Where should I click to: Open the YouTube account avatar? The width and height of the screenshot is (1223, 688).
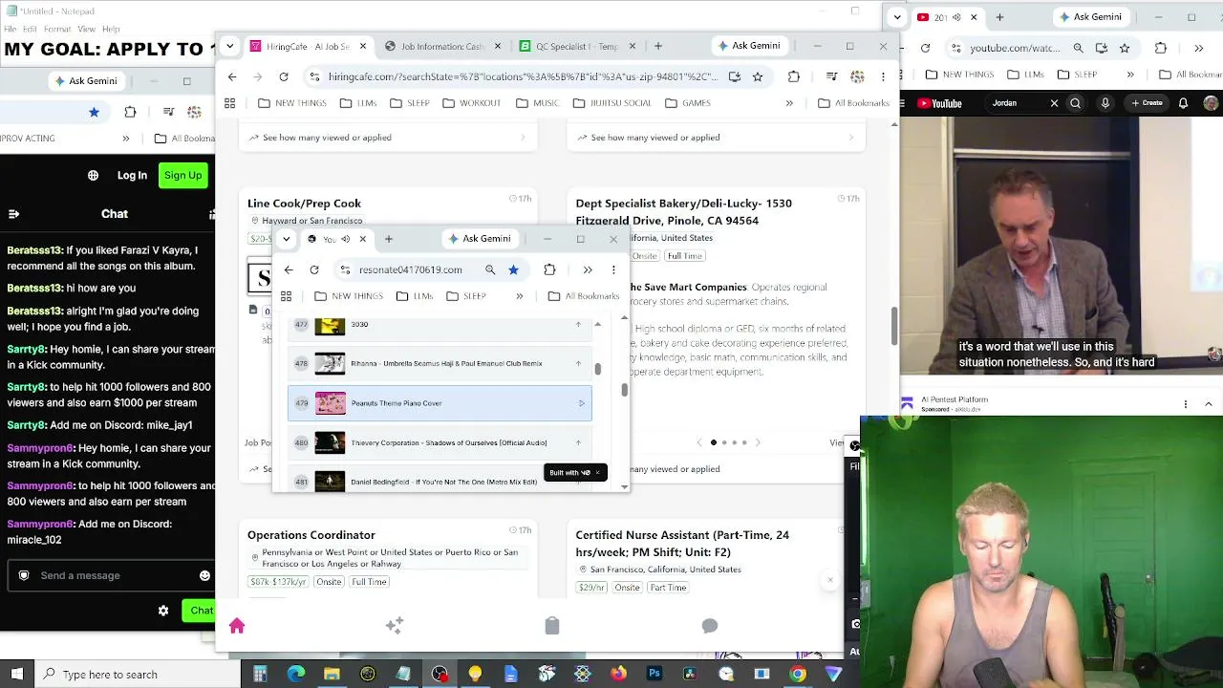1211,103
